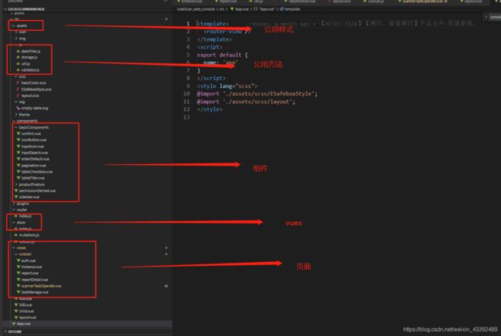Open 500.vue from the file tree

point(25,304)
